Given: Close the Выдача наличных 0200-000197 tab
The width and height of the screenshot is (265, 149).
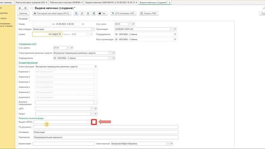Looking at the screenshot, I should click(136, 2).
